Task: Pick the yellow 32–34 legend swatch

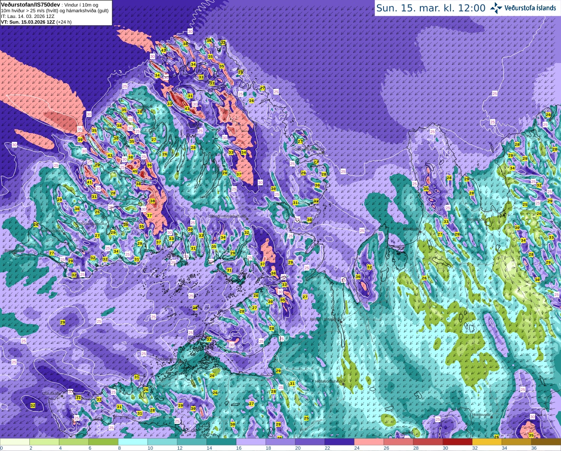Action: click(x=487, y=442)
